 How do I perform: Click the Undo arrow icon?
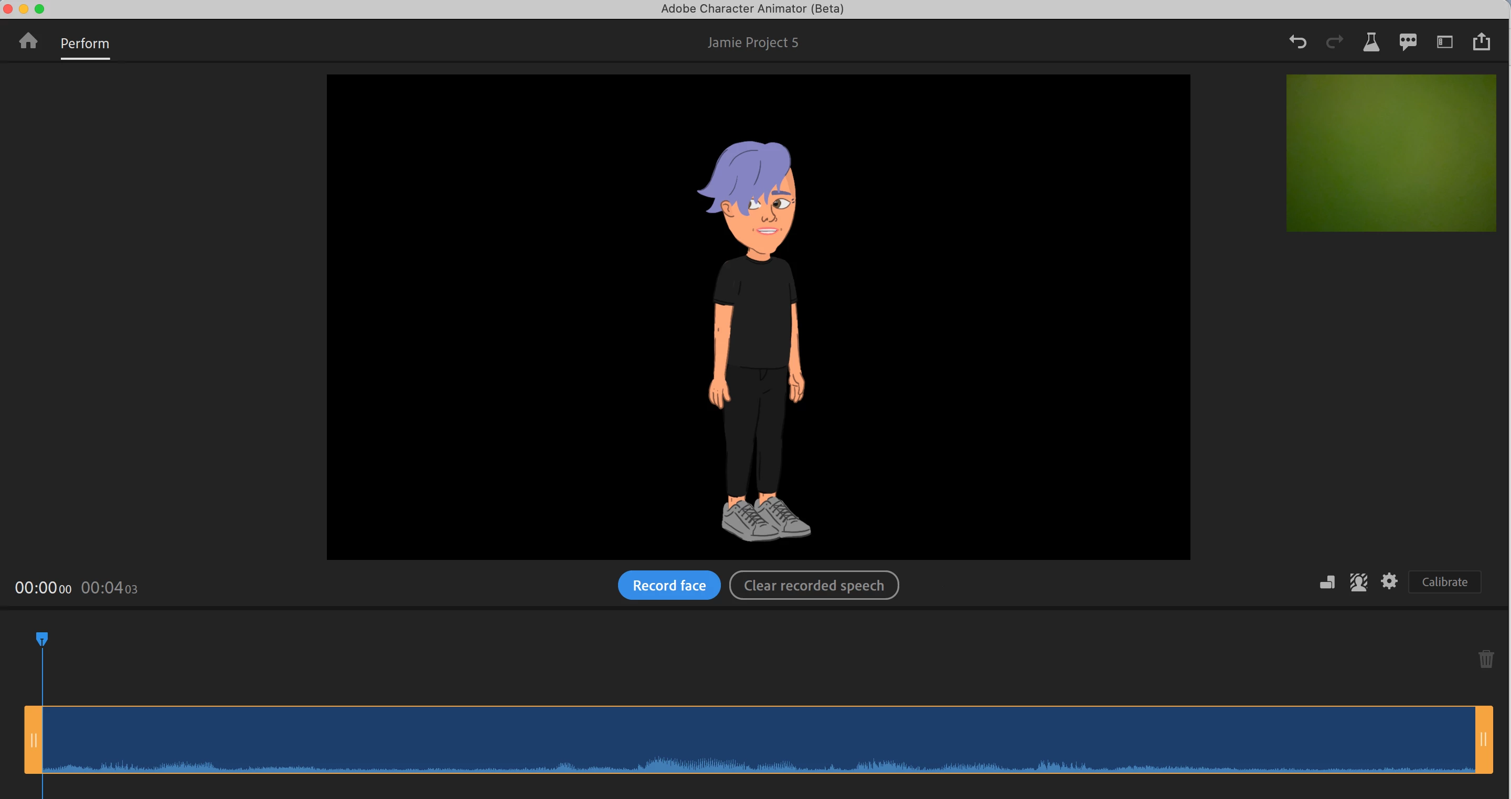(x=1297, y=41)
